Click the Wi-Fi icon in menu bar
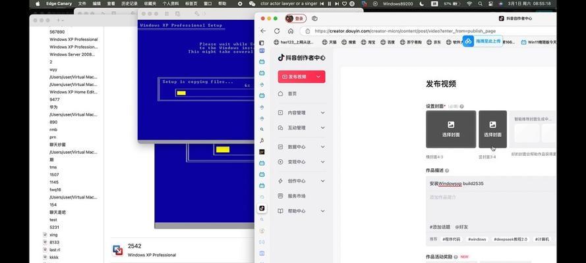The height and width of the screenshot is (263, 586). [469, 3]
